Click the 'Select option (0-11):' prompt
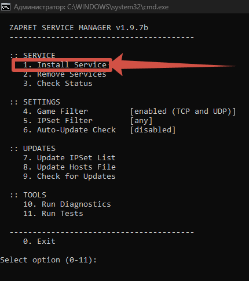Image resolution: width=249 pixels, height=281 pixels. [x=49, y=260]
